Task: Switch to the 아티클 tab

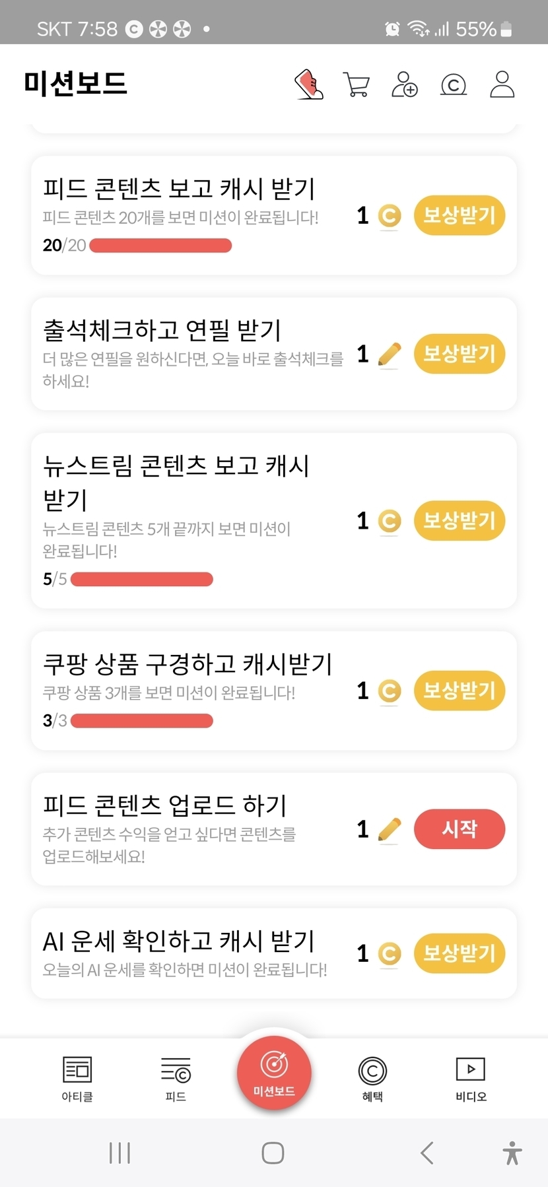Action: [77, 1079]
